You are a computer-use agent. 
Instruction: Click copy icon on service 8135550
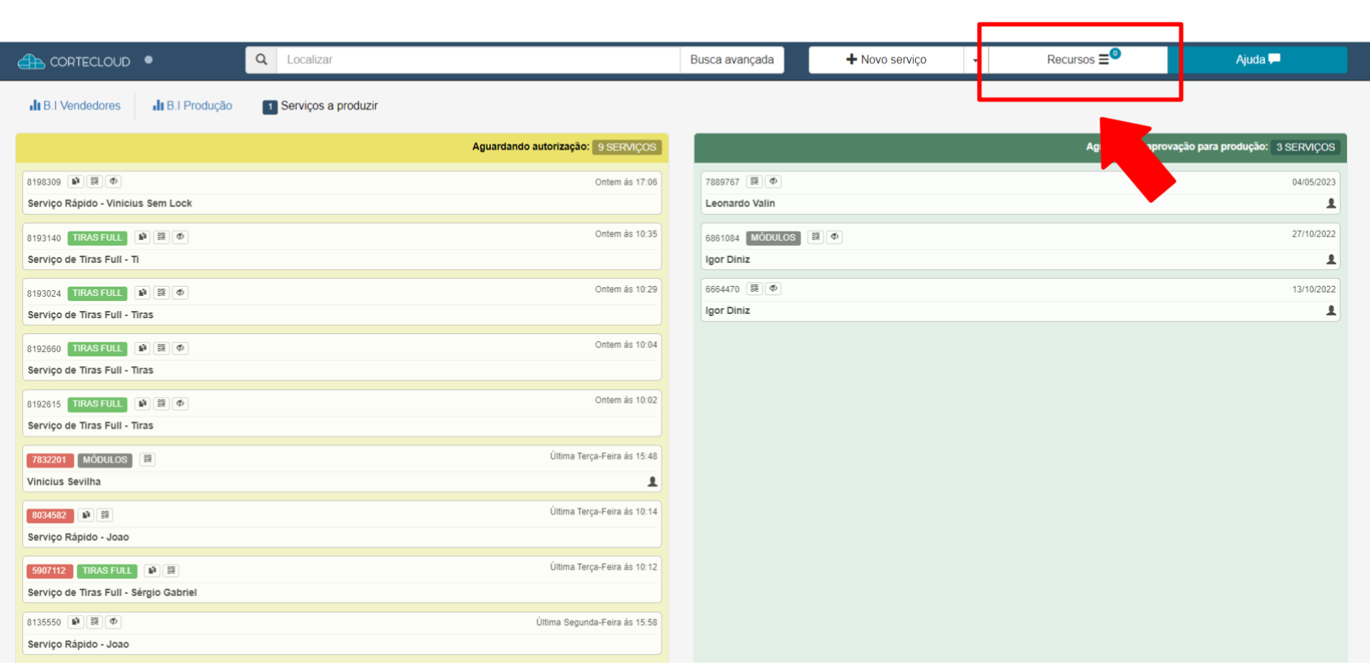(x=75, y=621)
